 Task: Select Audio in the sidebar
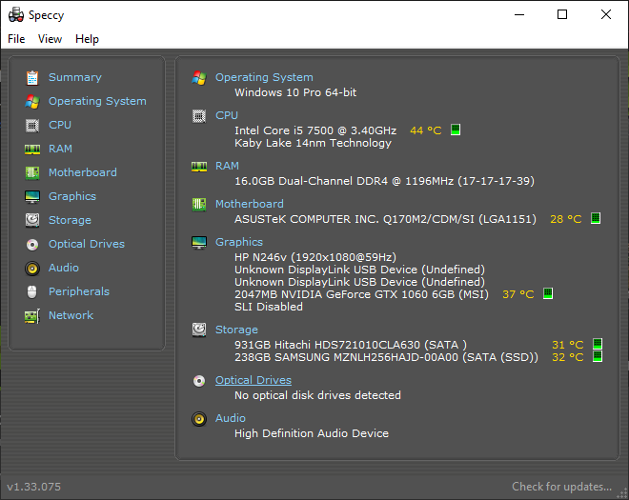tap(64, 268)
